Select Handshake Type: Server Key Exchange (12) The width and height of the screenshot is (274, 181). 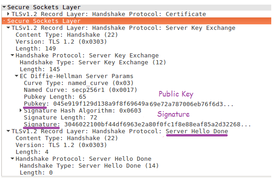pos(93,62)
